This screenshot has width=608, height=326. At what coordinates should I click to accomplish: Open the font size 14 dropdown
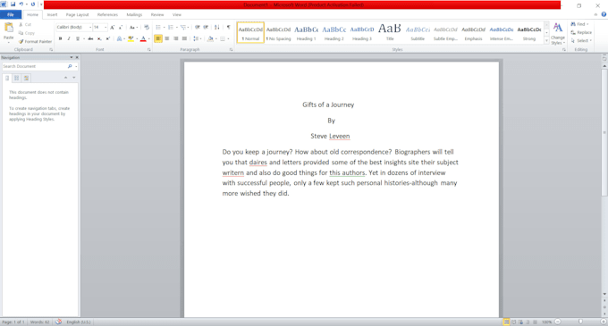[106, 27]
